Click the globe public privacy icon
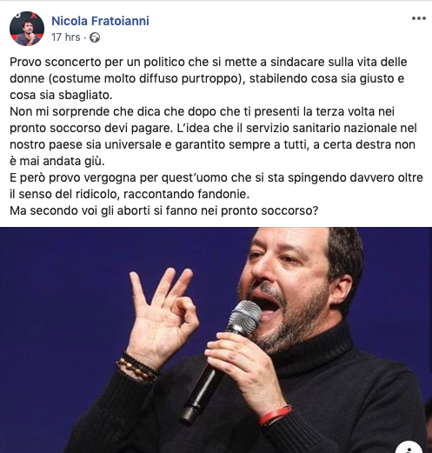 tap(95, 37)
